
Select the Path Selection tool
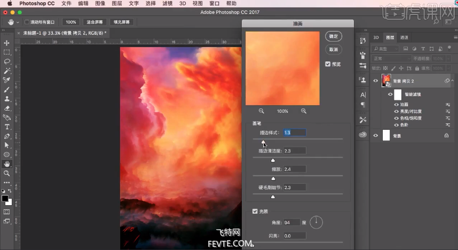pyautogui.click(x=7, y=145)
